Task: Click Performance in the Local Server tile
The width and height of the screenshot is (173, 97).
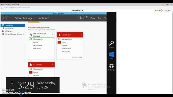Action: pos(66,48)
